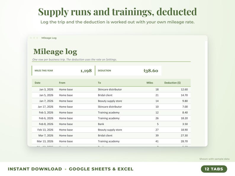This screenshot has width=235, height=176.
Task: Select the Jan 5, 2026 date cell
Action: click(46, 95)
